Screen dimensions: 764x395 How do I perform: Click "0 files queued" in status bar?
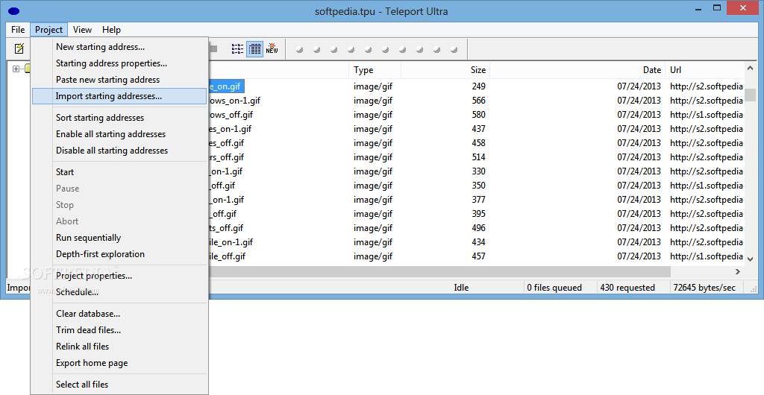click(x=554, y=288)
